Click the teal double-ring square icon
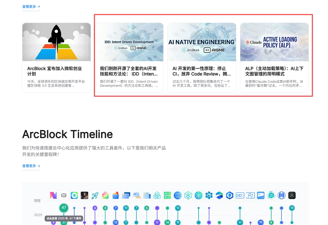 click(x=271, y=195)
